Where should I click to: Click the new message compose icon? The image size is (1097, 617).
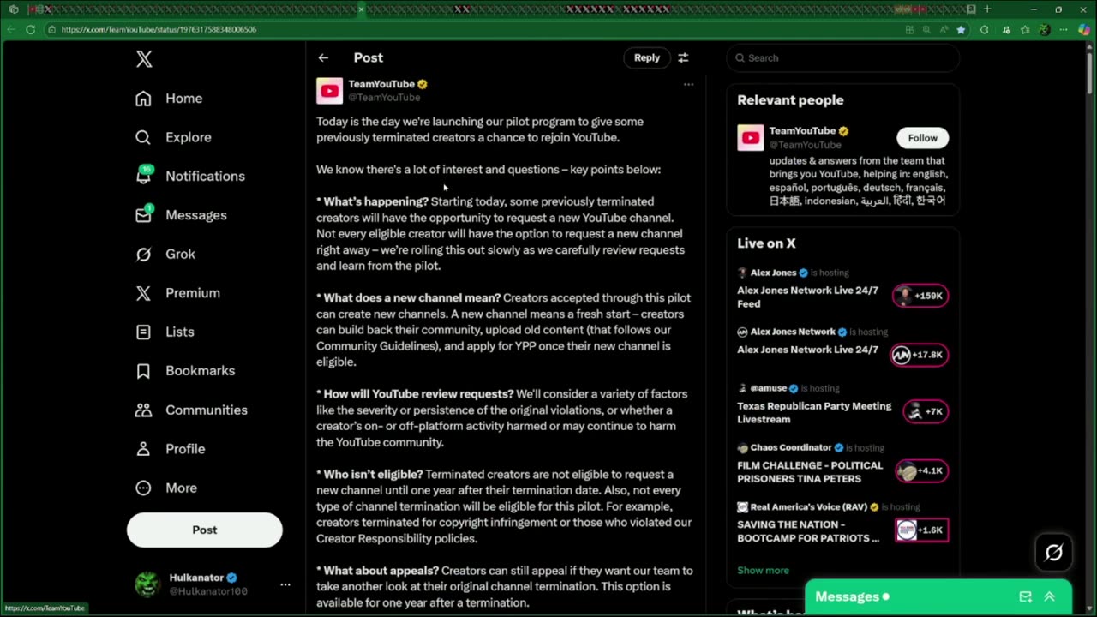point(1025,596)
